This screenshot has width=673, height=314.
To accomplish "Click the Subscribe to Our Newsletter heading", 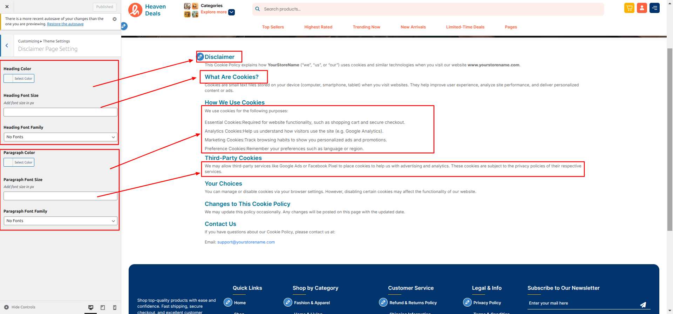I will (564, 288).
